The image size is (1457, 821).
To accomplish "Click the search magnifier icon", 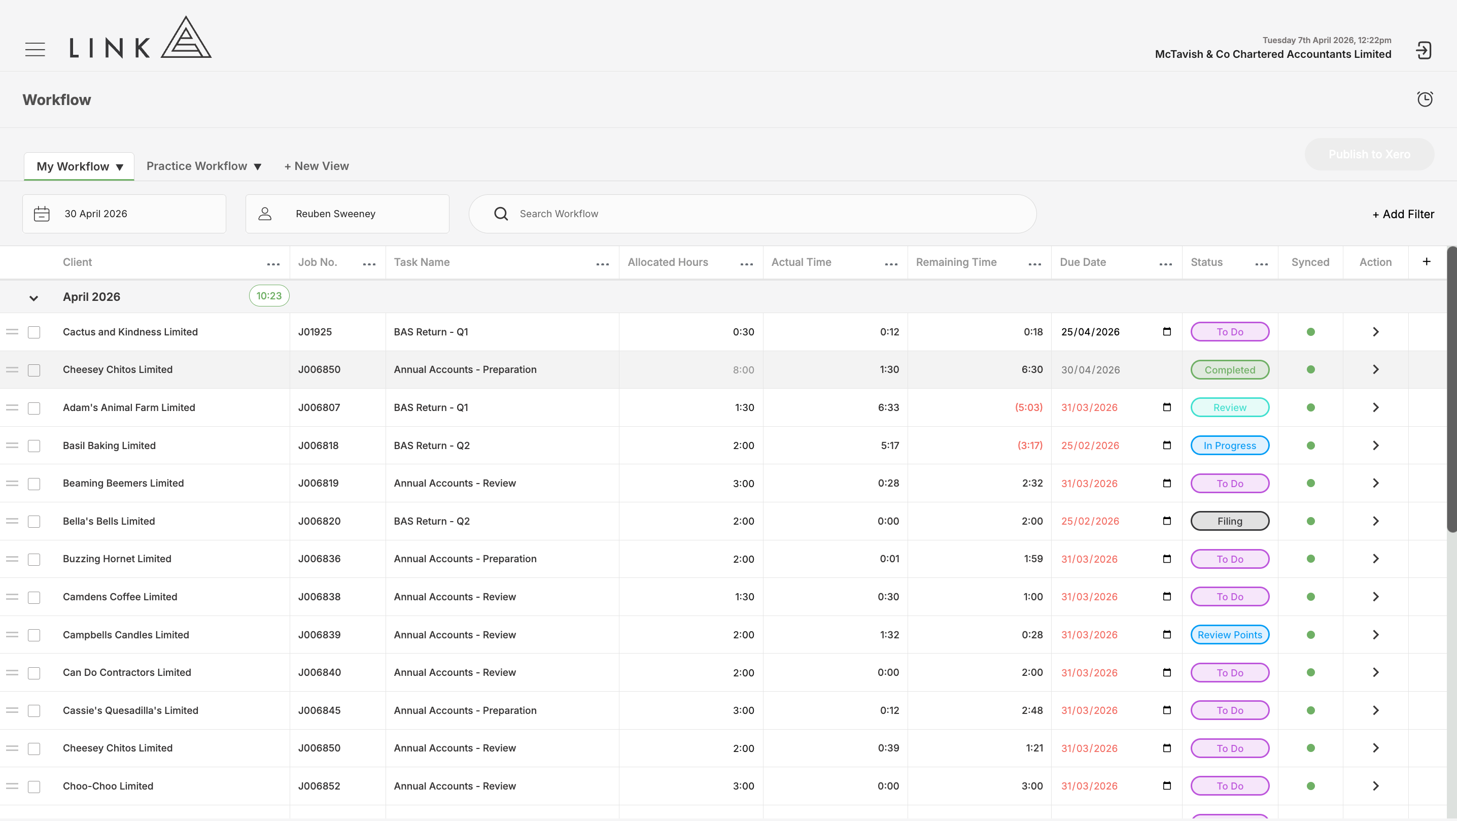I will pyautogui.click(x=501, y=214).
